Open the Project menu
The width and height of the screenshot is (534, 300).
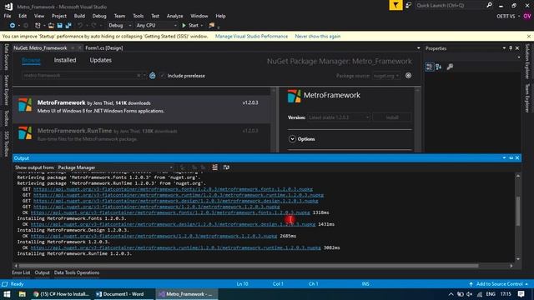coord(59,16)
